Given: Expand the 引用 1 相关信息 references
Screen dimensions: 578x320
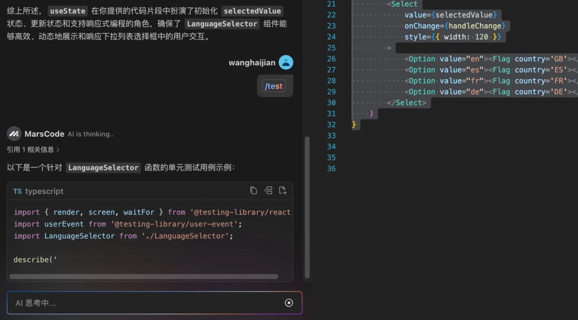Looking at the screenshot, I should point(33,150).
